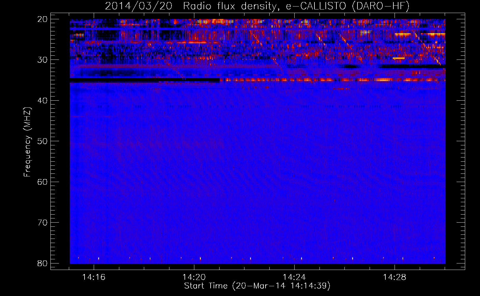Click the '14:20' time tick label
480x296 pixels.
[194, 277]
